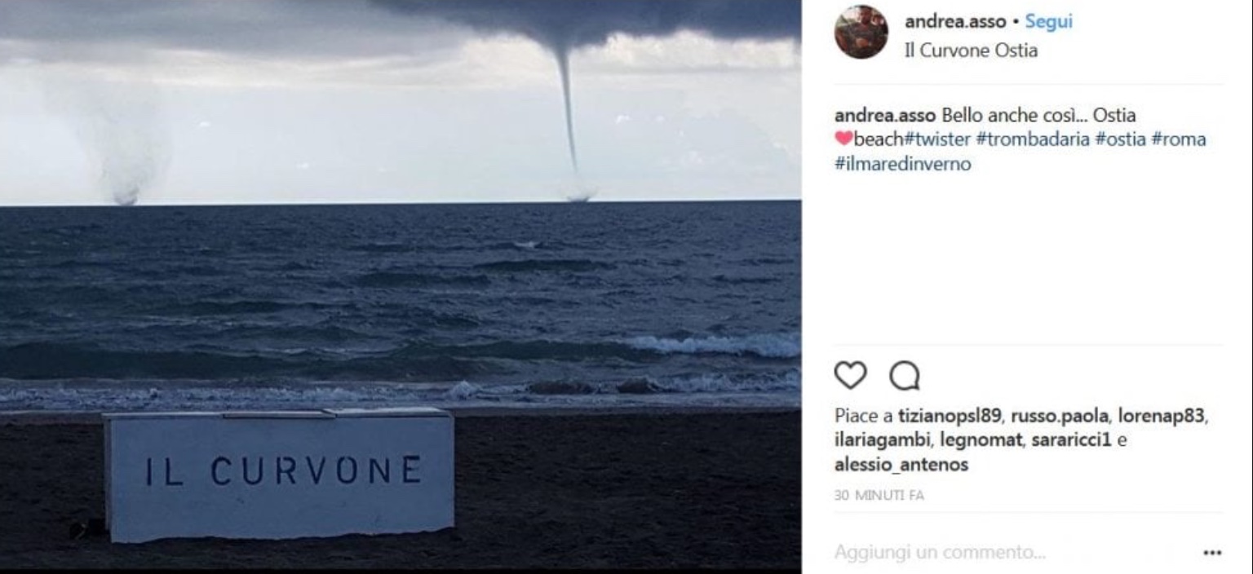Open the #ilmaredinverno hashtag
This screenshot has width=1253, height=574.
902,164
